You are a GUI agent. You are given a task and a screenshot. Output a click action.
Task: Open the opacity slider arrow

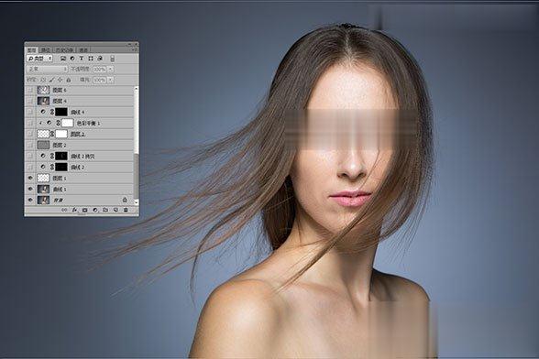(x=110, y=69)
